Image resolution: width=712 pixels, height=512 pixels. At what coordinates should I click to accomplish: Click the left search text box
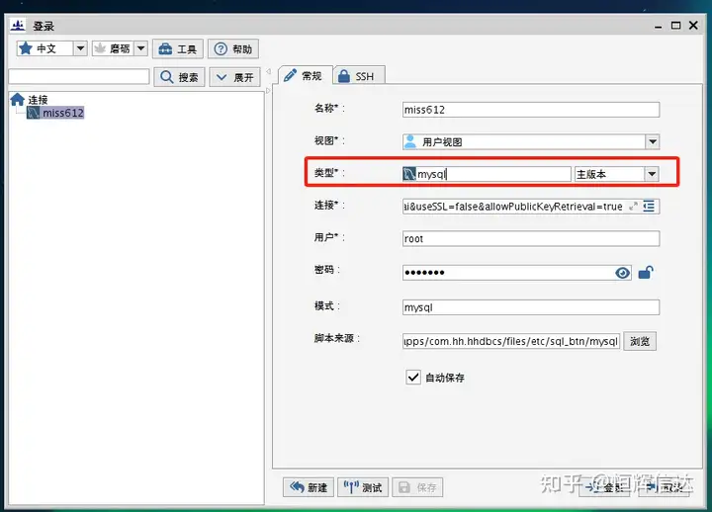(x=78, y=76)
